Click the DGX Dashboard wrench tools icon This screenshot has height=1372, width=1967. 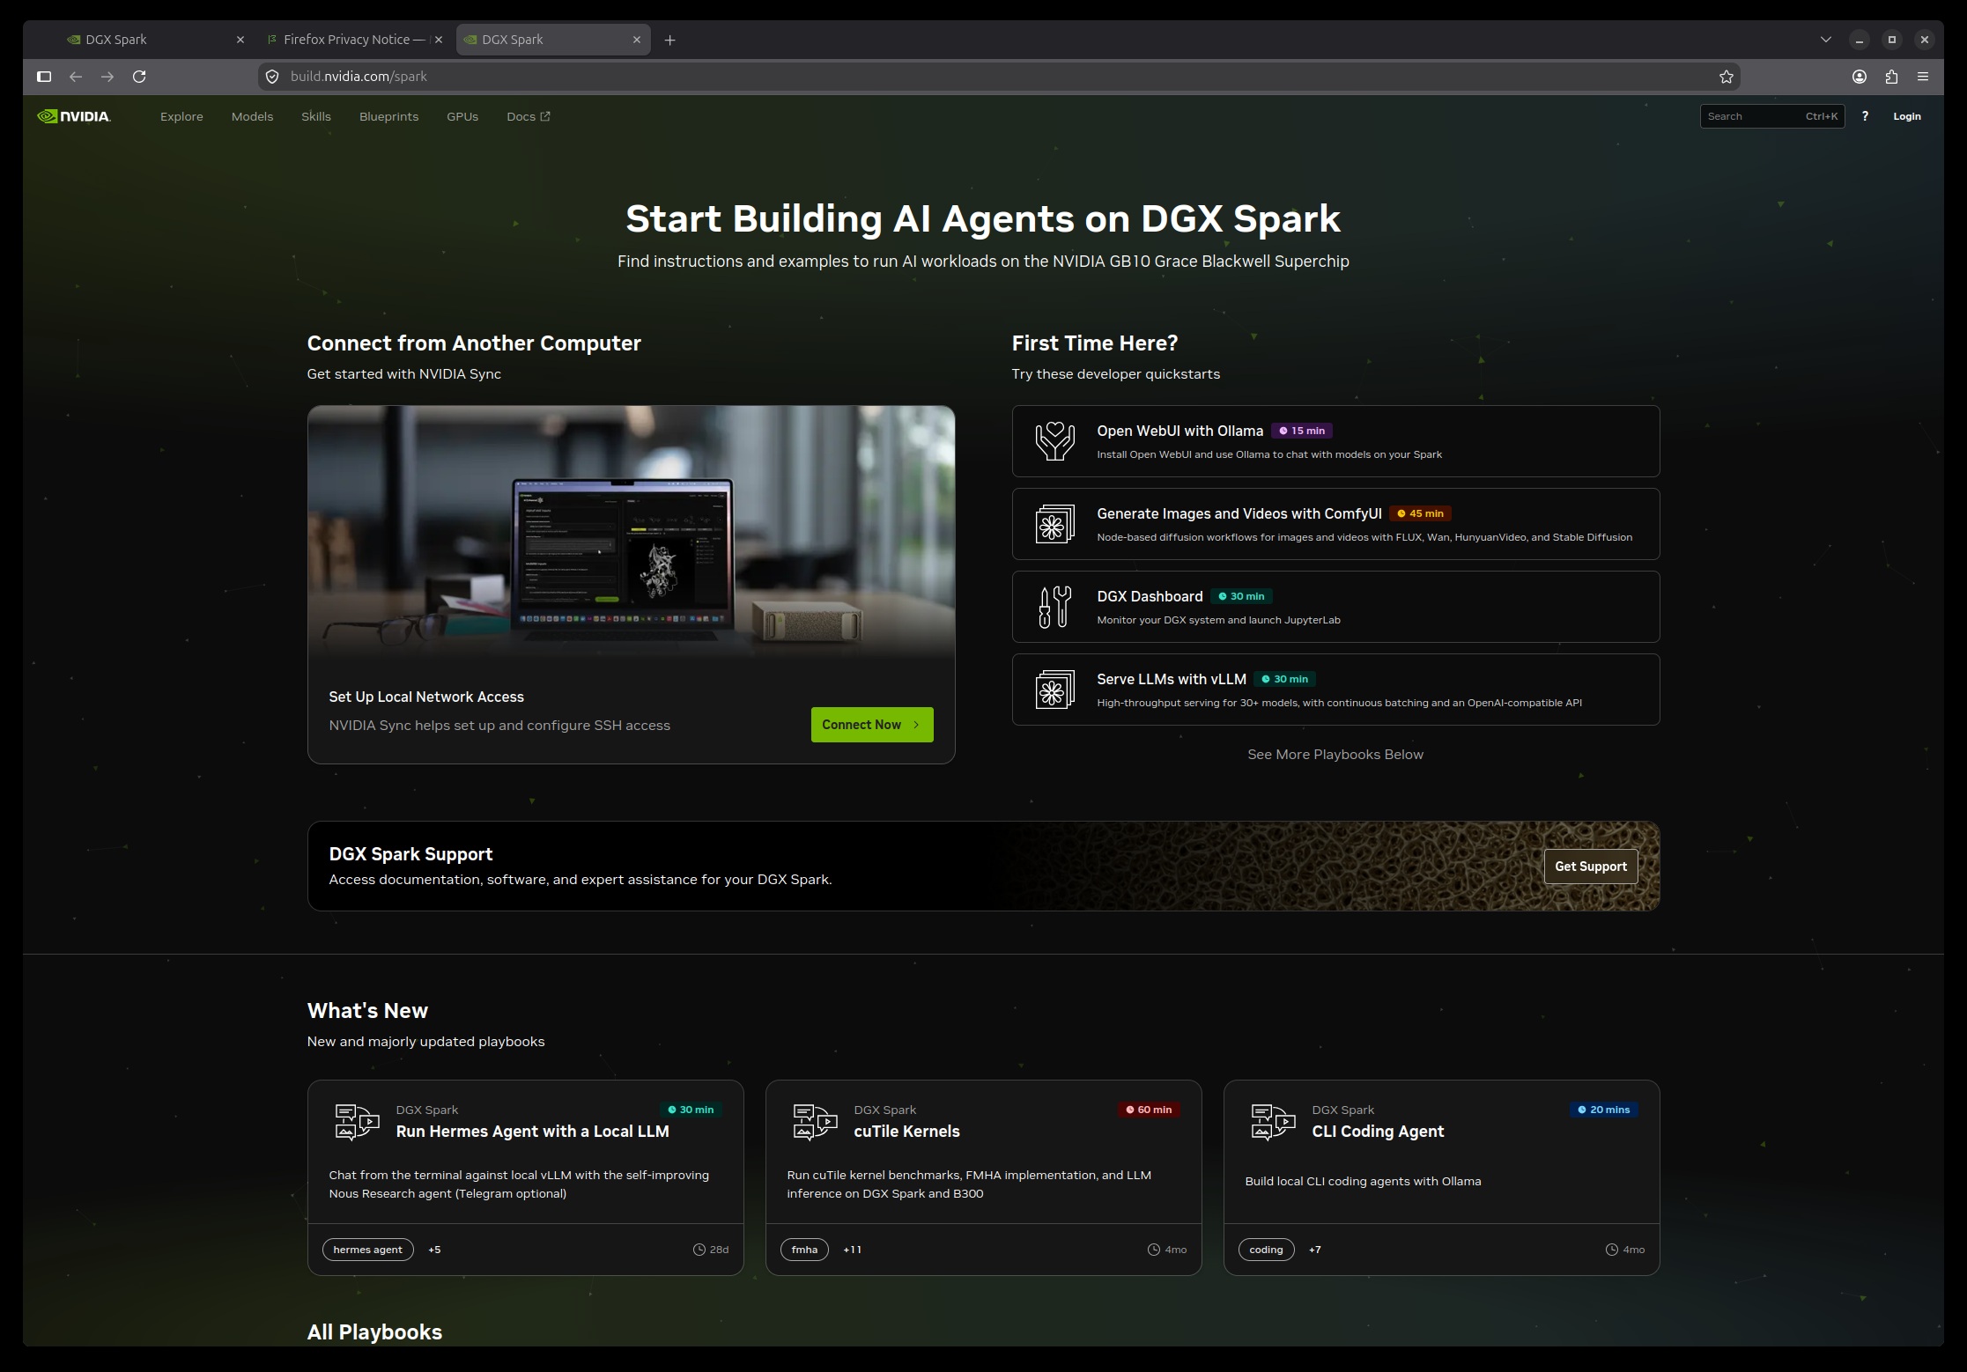coord(1055,607)
